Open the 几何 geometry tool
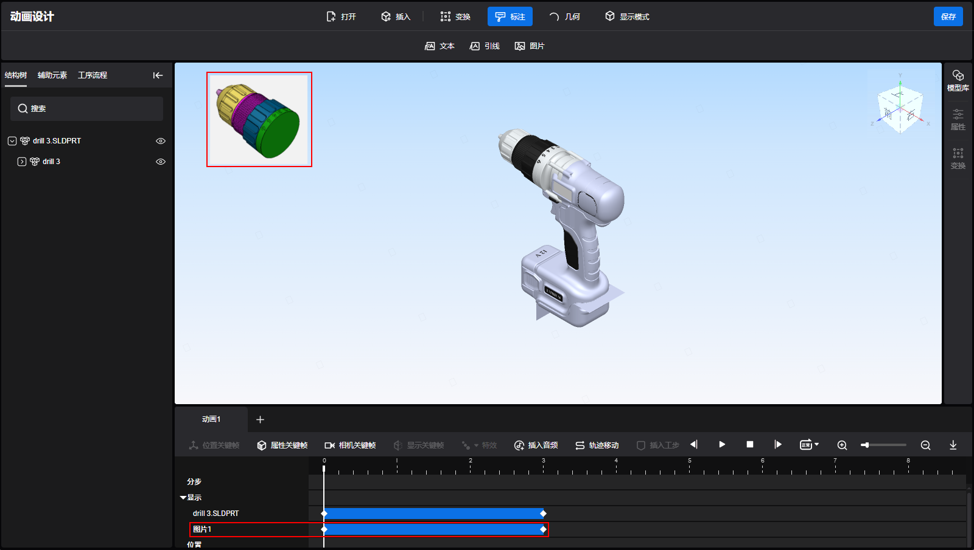 point(564,16)
